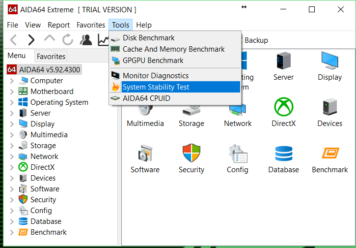Expand the Network tree node

pos(12,156)
